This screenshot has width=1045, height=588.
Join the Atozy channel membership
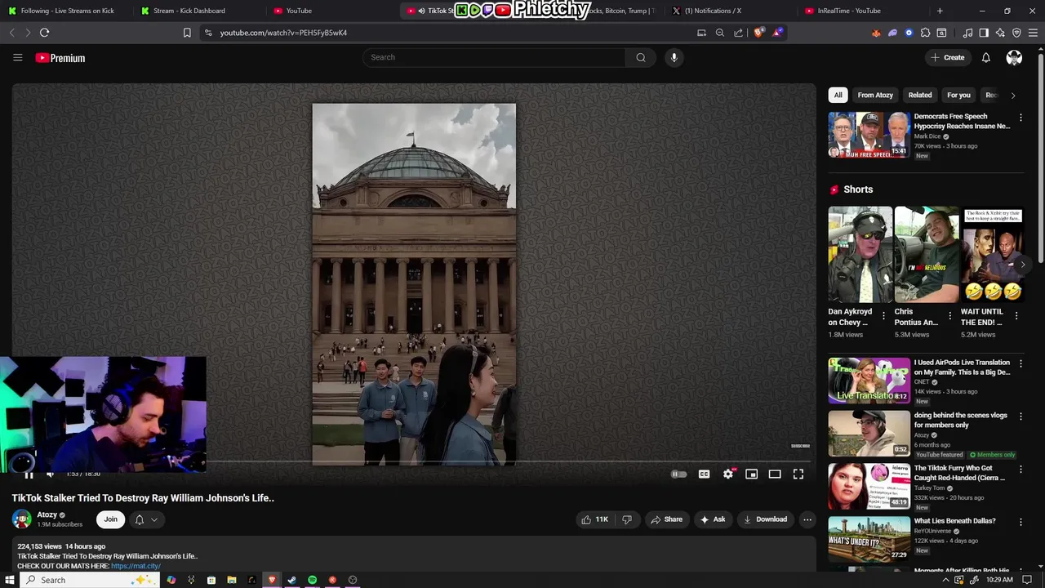[x=110, y=519]
